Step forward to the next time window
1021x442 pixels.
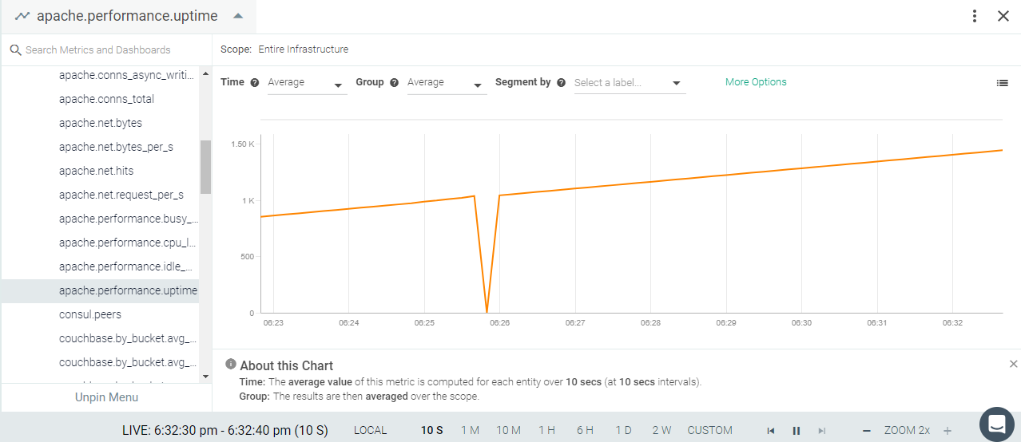[822, 431]
